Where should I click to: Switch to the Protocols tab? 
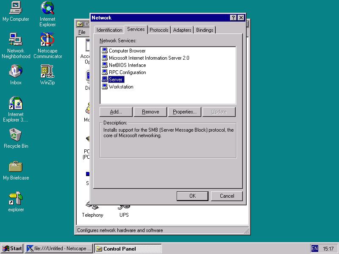(159, 30)
